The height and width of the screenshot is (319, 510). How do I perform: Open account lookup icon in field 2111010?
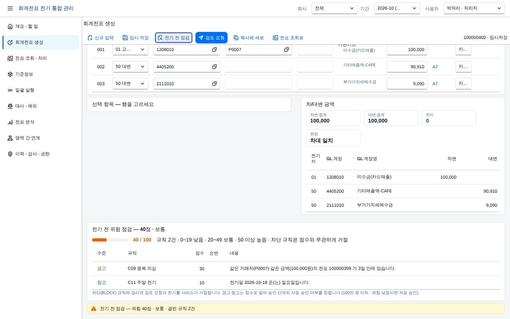pos(214,83)
